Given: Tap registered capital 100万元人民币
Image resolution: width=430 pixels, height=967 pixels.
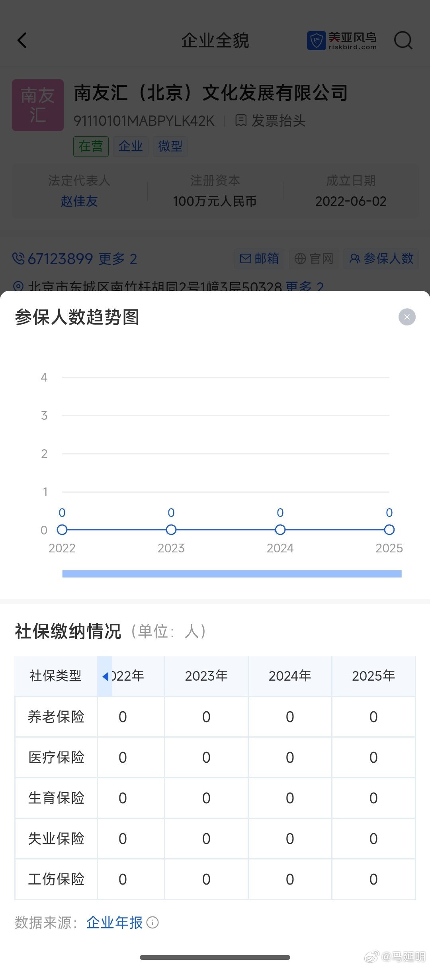Looking at the screenshot, I should [215, 201].
